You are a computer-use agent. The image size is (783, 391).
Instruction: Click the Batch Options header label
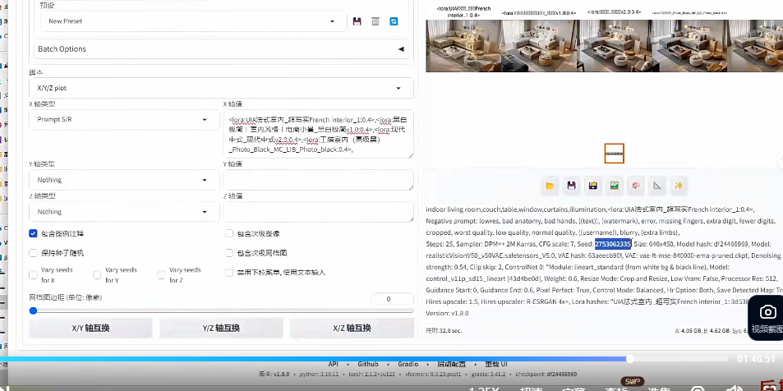(x=62, y=49)
